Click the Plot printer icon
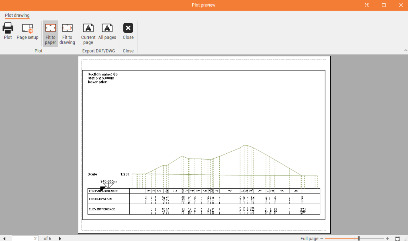The width and height of the screenshot is (408, 241). (8, 28)
